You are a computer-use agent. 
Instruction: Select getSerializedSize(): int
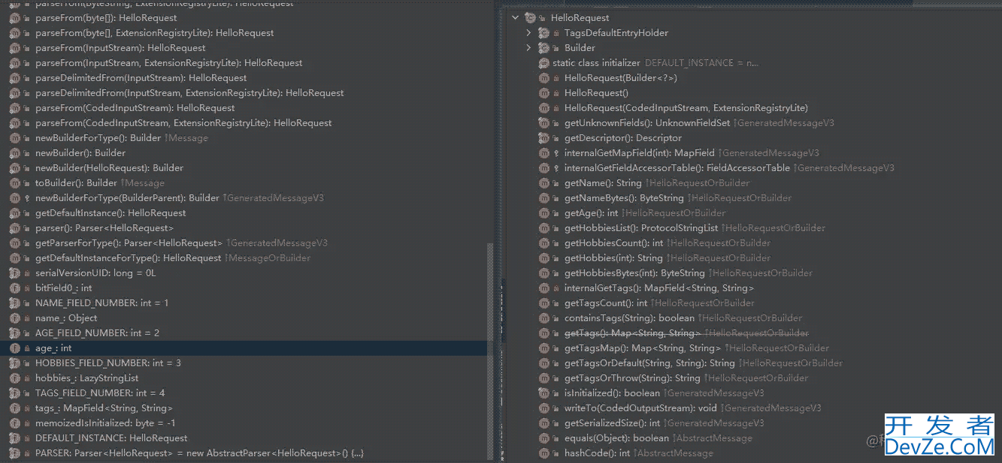coord(612,422)
